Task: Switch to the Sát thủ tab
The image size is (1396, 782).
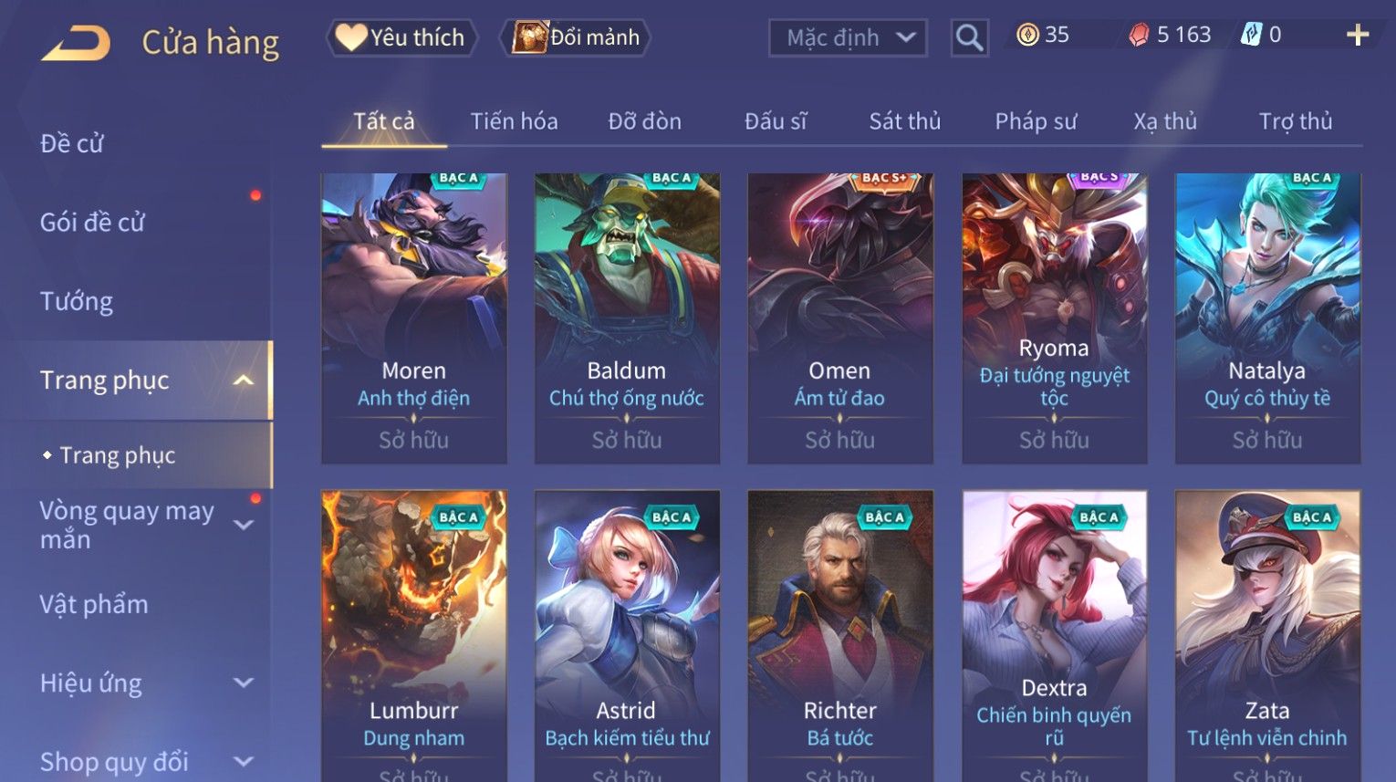Action: pyautogui.click(x=904, y=121)
